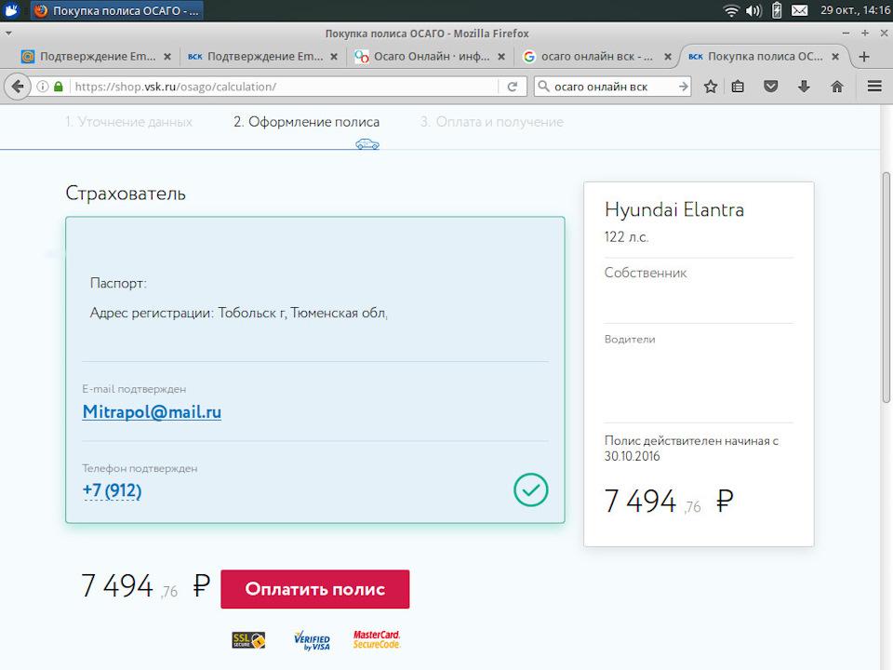The height and width of the screenshot is (670, 893).
Task: Open the Firefox hamburger menu
Action: click(873, 86)
